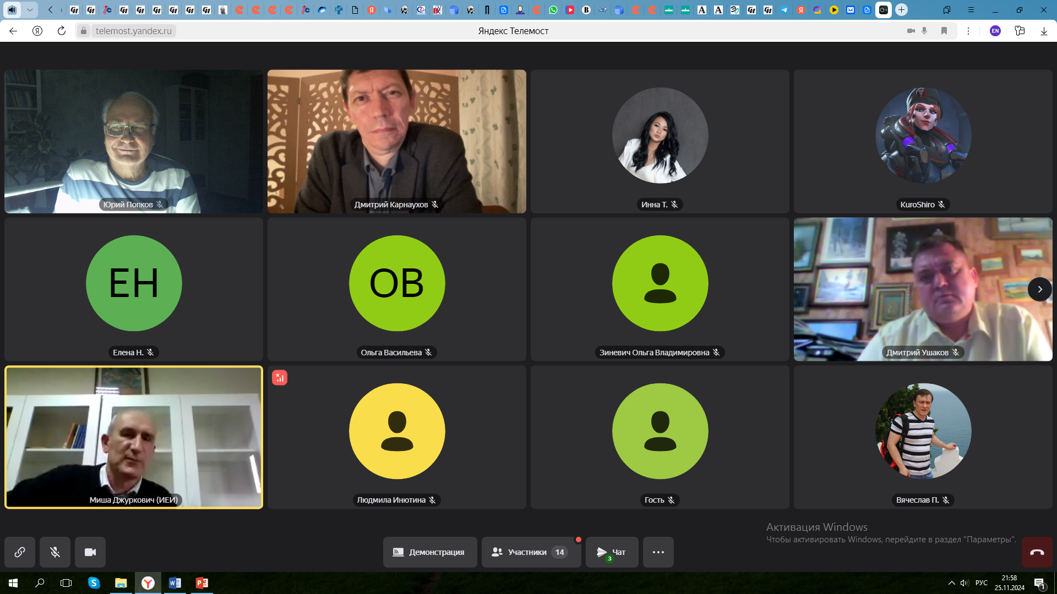Image resolution: width=1057 pixels, height=594 pixels.
Task: Go back with browser back arrow
Action: tap(13, 31)
